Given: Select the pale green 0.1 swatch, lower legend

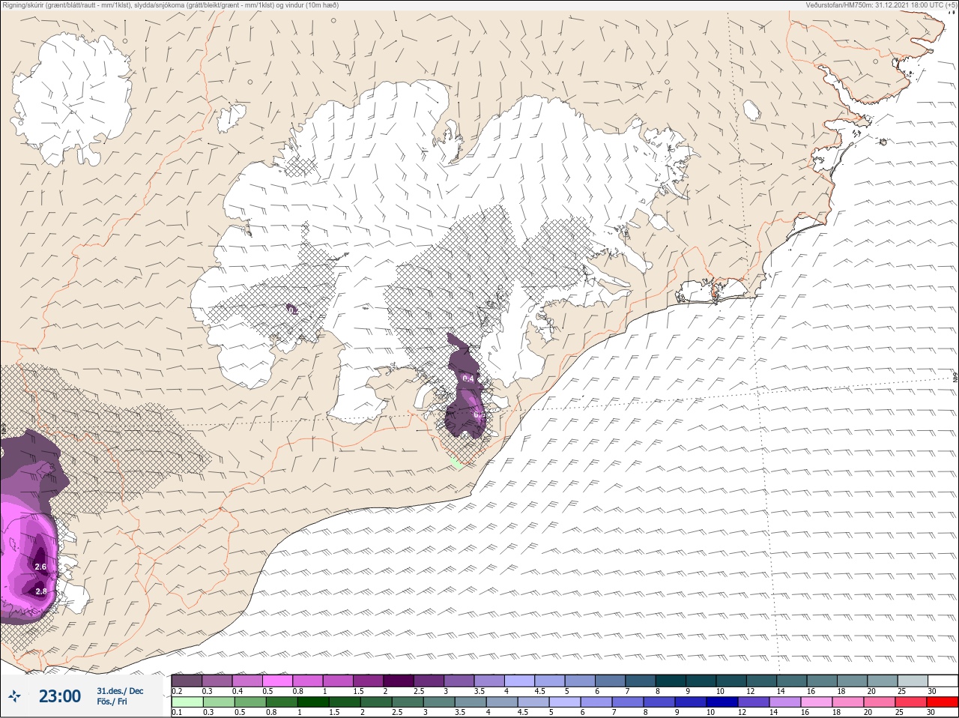Looking at the screenshot, I should tap(187, 702).
